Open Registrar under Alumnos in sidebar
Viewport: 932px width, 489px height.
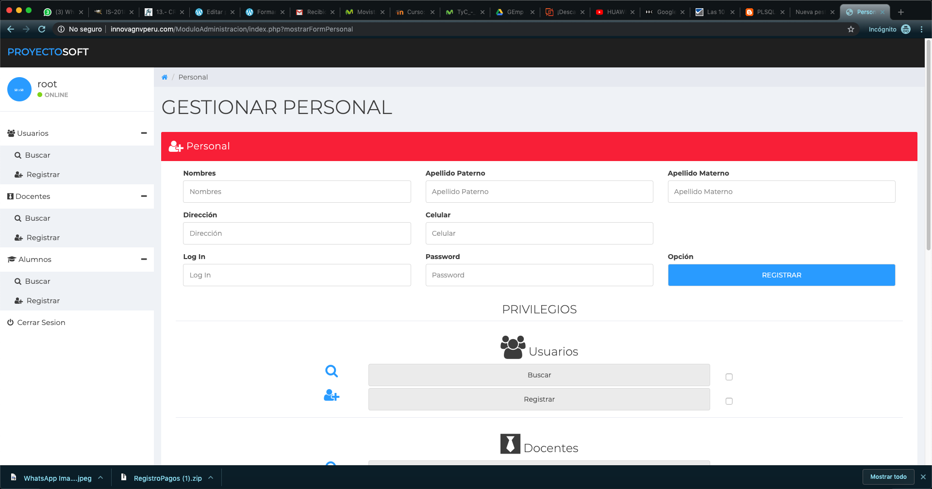(x=43, y=301)
